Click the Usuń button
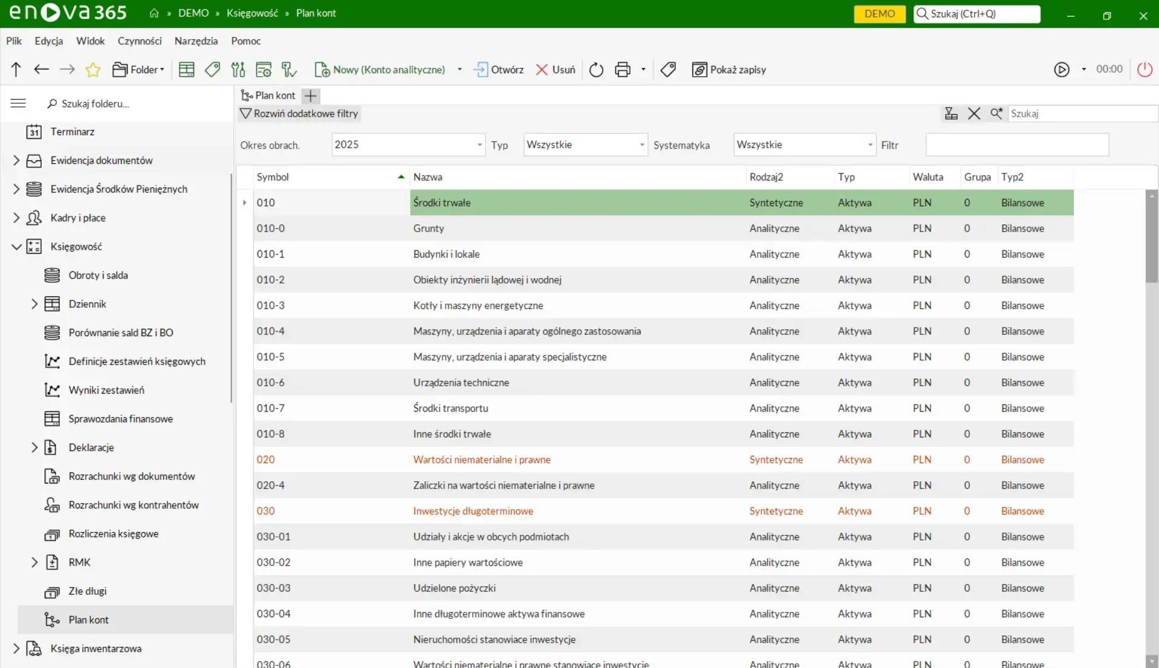Screen dimensions: 1159x668 point(556,70)
